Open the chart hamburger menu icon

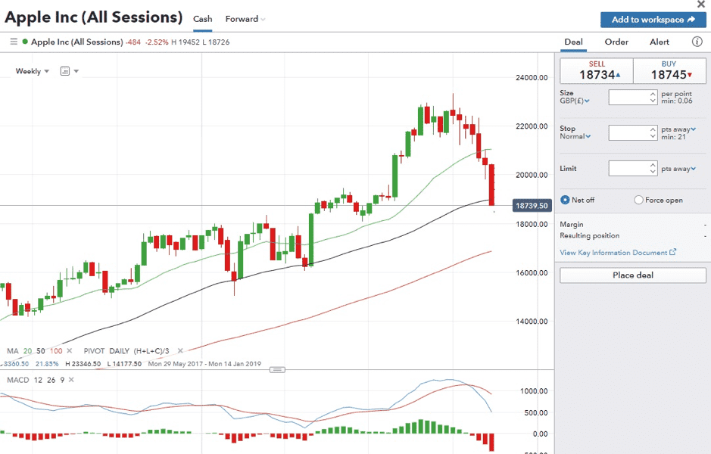point(14,42)
